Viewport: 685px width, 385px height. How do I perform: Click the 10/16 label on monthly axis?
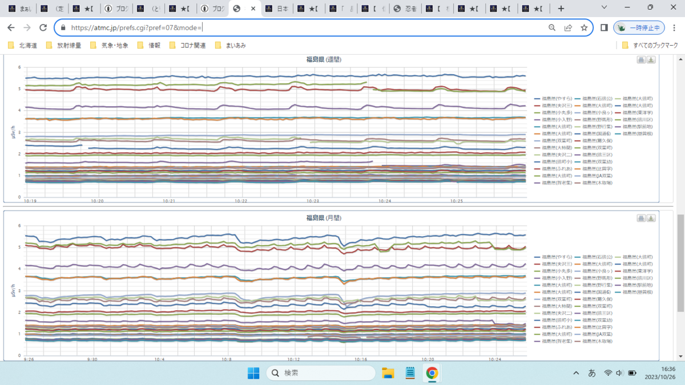(x=361, y=359)
